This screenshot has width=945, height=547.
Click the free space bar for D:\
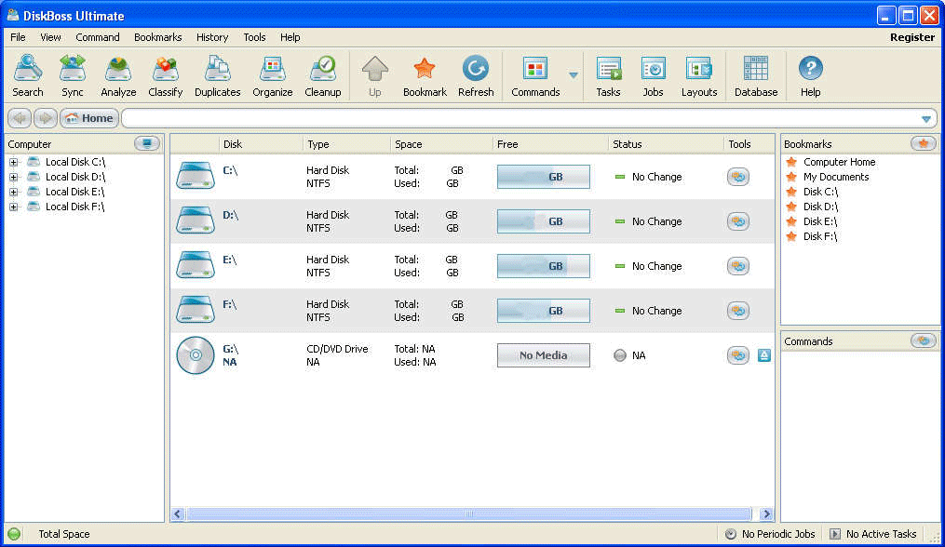click(543, 221)
